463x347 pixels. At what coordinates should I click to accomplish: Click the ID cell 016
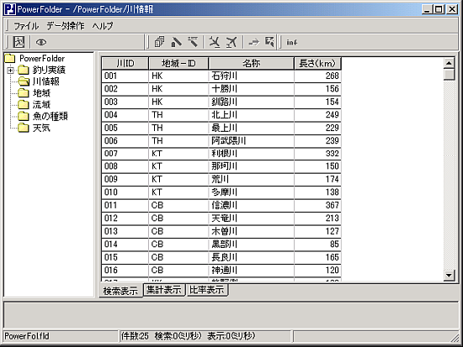[125, 270]
